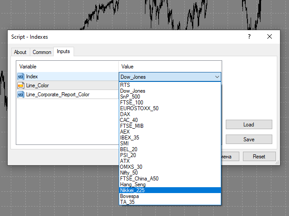Click the Variable column header
This screenshot has height=216, width=289.
pos(67,67)
